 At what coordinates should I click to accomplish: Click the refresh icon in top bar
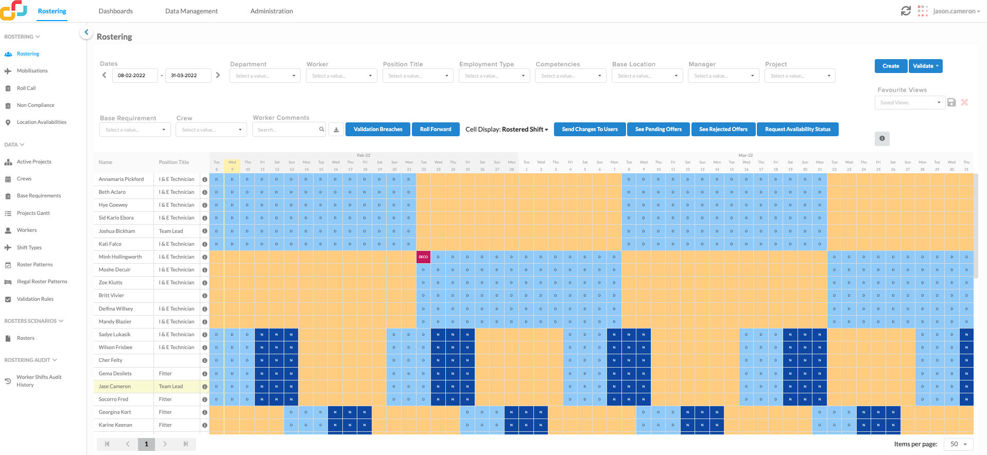pyautogui.click(x=906, y=11)
